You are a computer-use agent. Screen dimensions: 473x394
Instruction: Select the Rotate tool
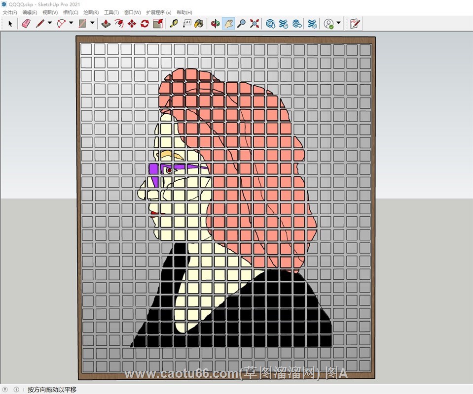(x=145, y=23)
